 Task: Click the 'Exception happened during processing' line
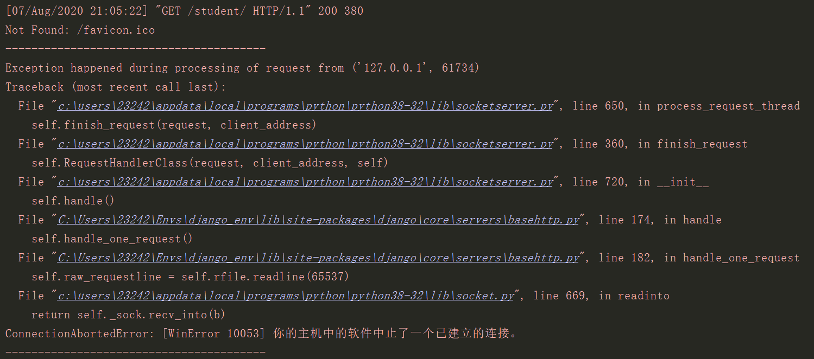point(242,68)
